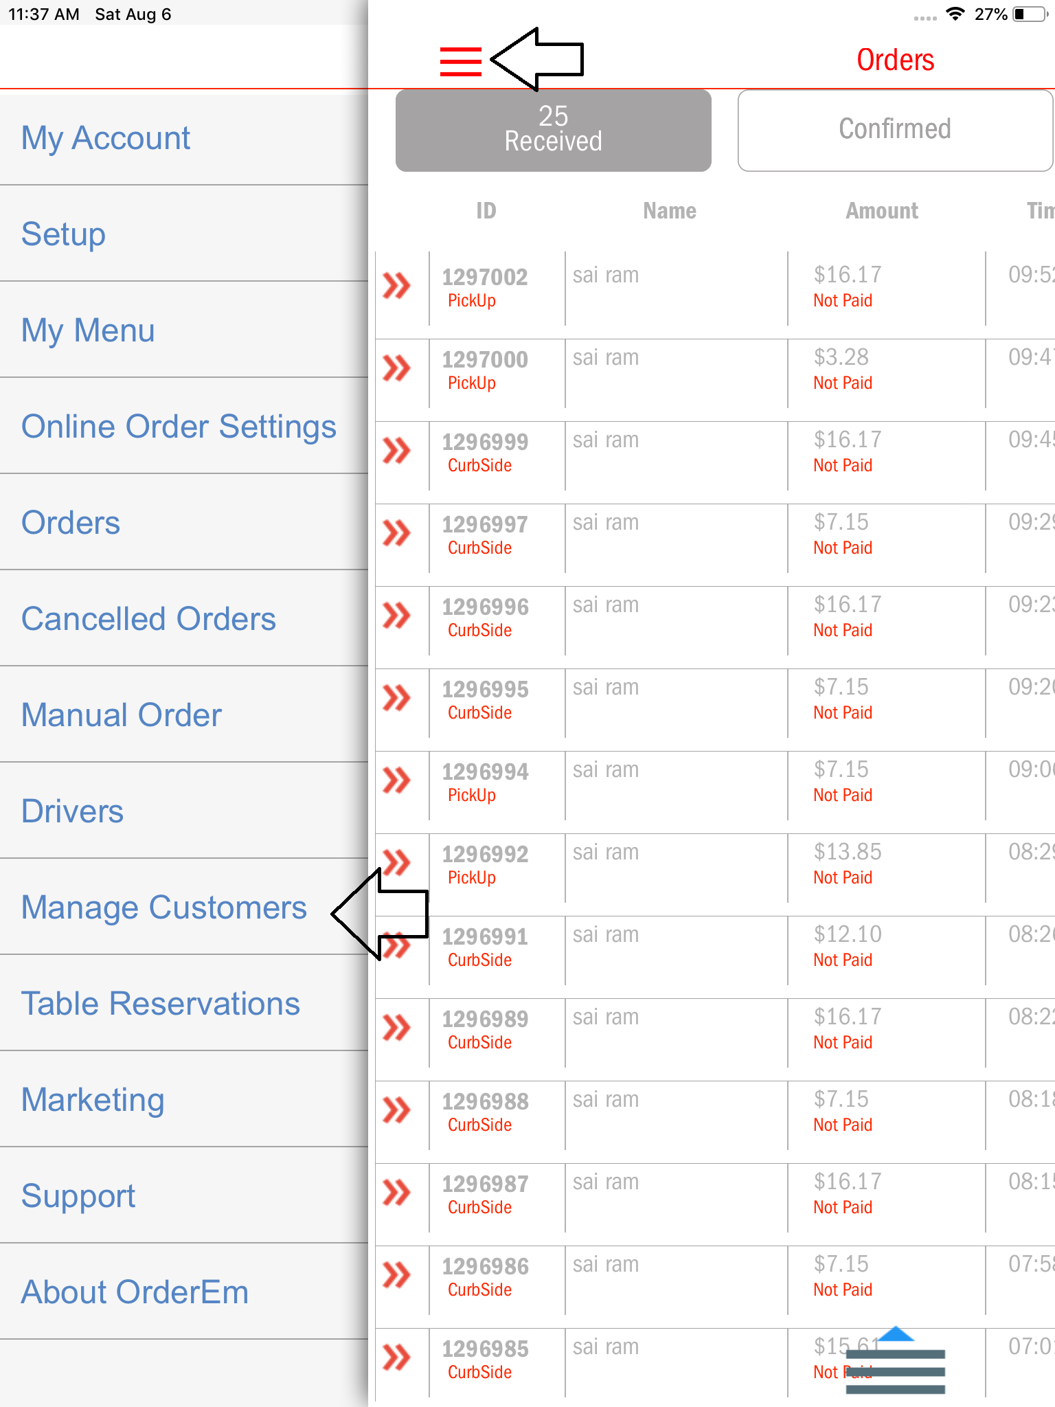The image size is (1055, 1407).
Task: Tap the red hamburger menu icon
Action: [460, 61]
